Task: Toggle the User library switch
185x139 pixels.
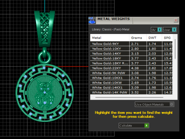Action: point(170,30)
